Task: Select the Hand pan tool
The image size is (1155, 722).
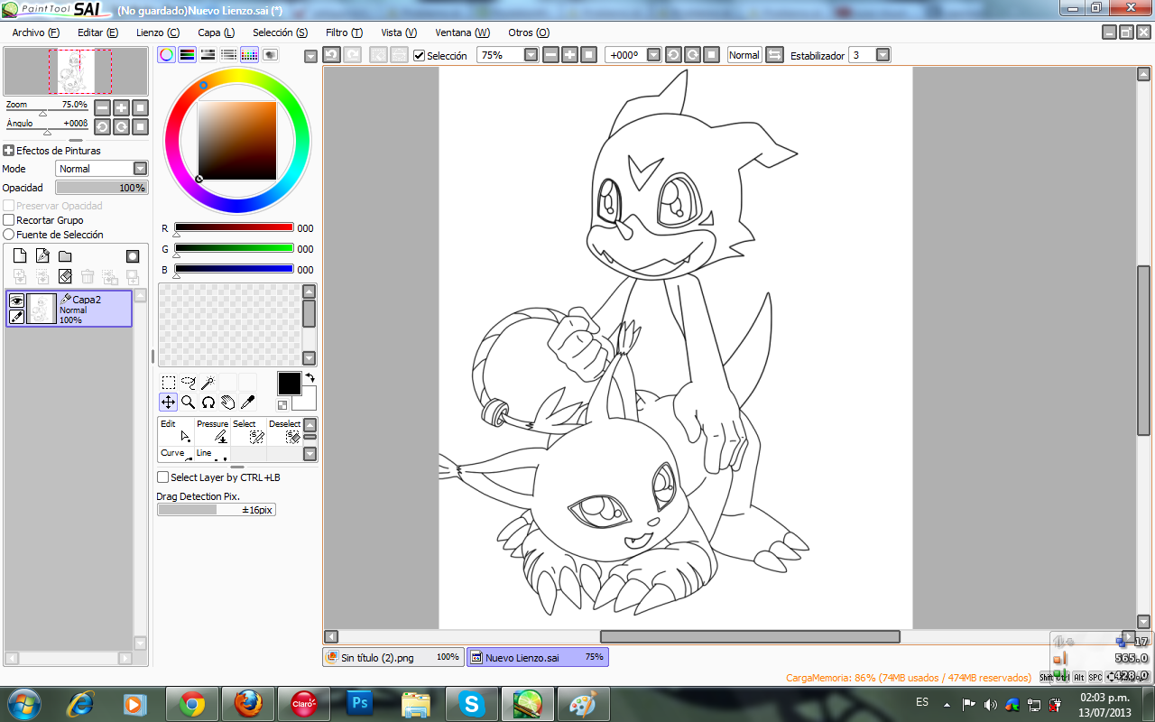Action: pos(227,403)
